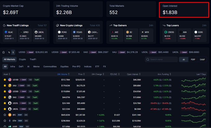The image size is (211, 128).
Task: Open the MYX top gainer card
Action: 146,35
